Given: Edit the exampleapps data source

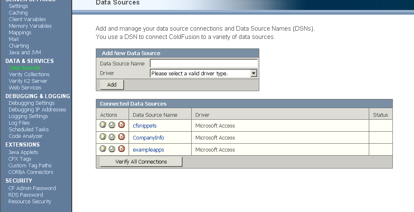Looking at the screenshot, I should tap(103, 149).
